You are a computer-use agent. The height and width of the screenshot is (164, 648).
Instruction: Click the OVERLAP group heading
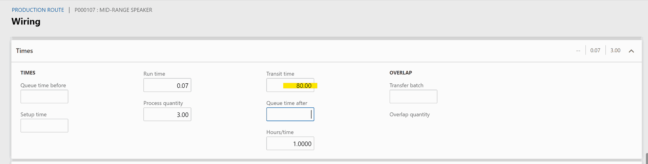tap(401, 73)
